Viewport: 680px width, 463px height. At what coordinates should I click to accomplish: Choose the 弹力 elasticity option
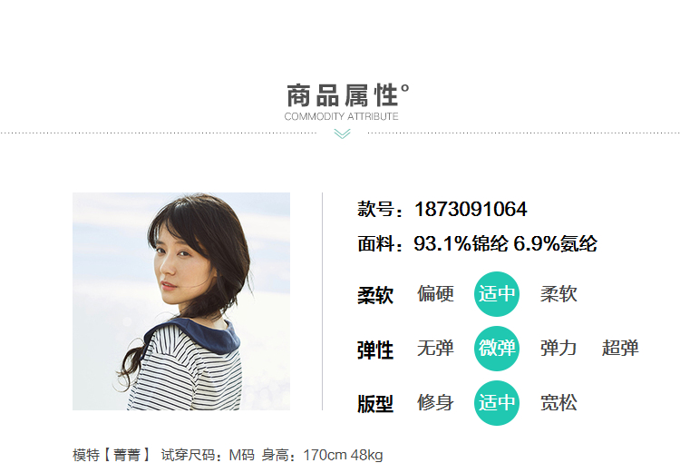[559, 349]
